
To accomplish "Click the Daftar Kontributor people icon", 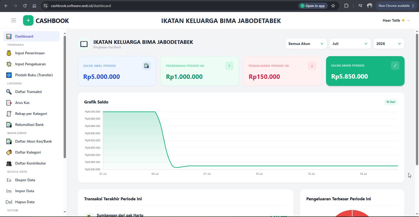I will pyautogui.click(x=9, y=163).
